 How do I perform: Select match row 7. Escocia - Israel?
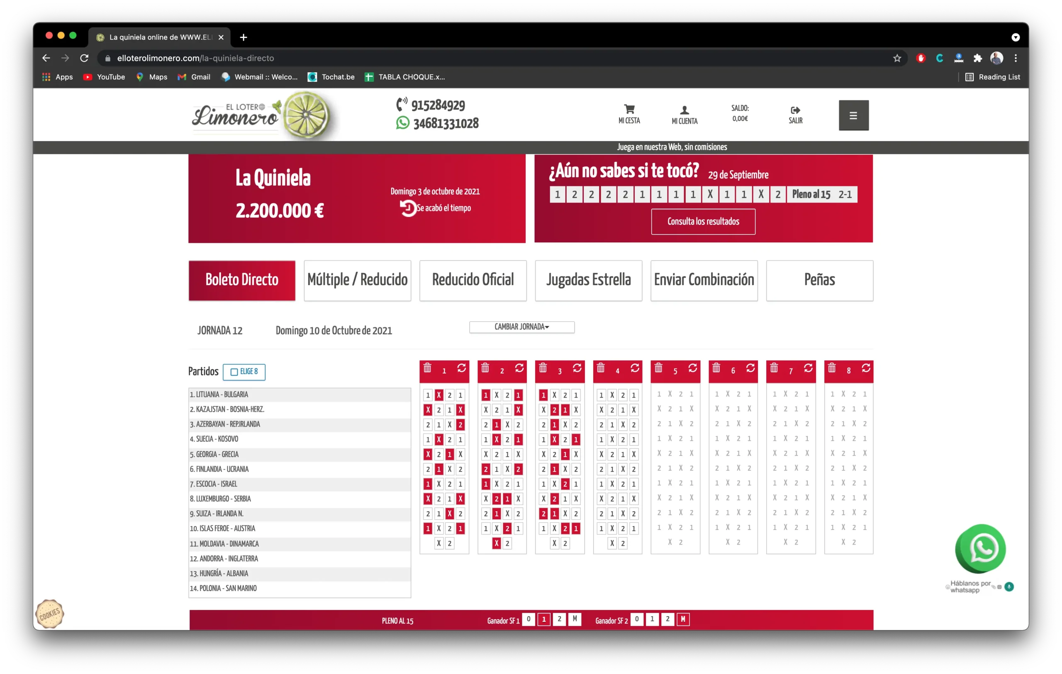point(300,484)
